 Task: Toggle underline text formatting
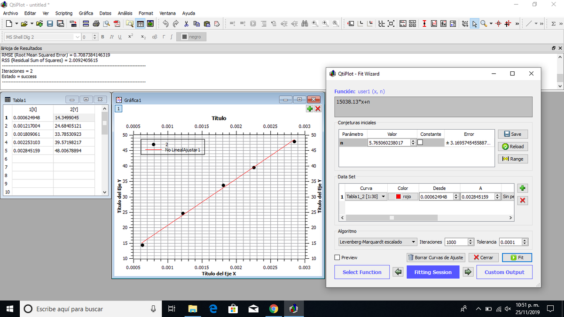click(x=120, y=37)
